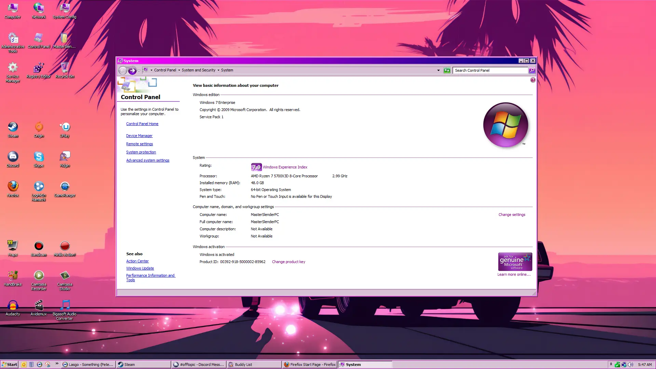Viewport: 656px width, 369px height.
Task: Click the Search Control Panel field
Action: tap(490, 70)
